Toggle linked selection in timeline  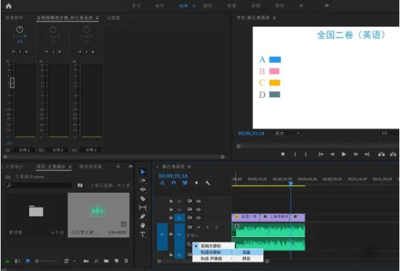click(185, 183)
